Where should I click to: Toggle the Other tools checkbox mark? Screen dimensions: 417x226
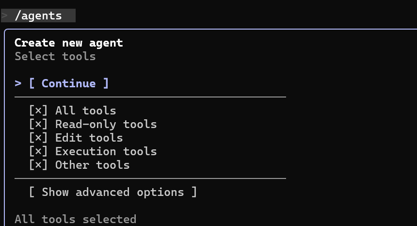(38, 165)
